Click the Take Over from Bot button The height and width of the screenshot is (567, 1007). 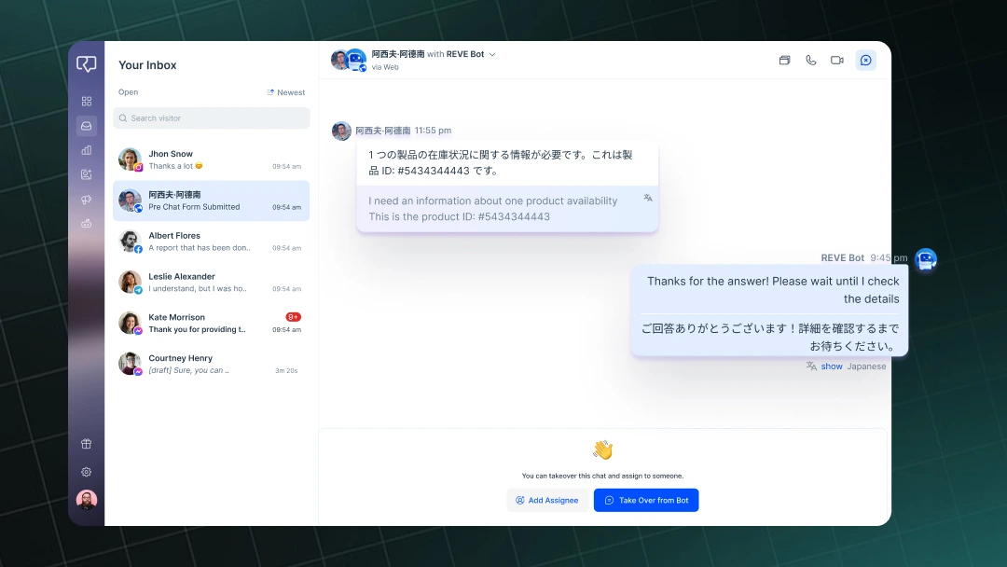coord(646,500)
